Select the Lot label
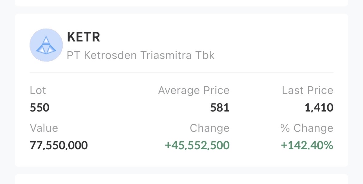This screenshot has height=184, width=363. 38,90
